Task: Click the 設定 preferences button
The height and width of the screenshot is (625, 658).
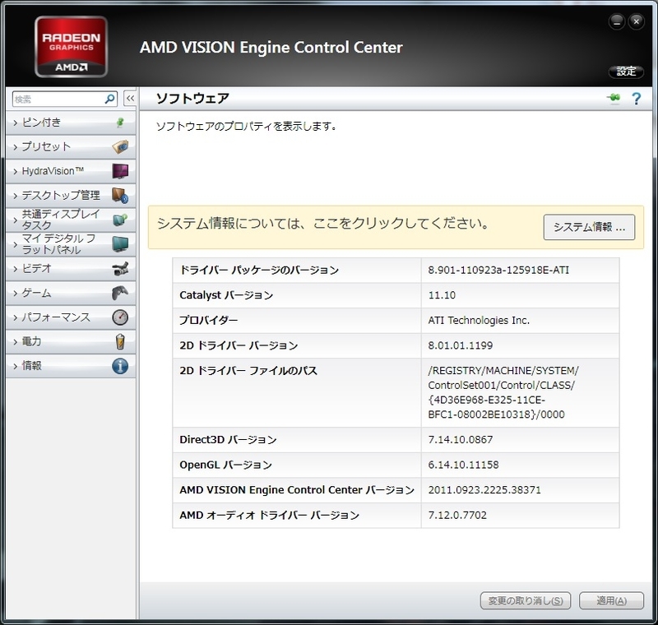Action: [626, 72]
